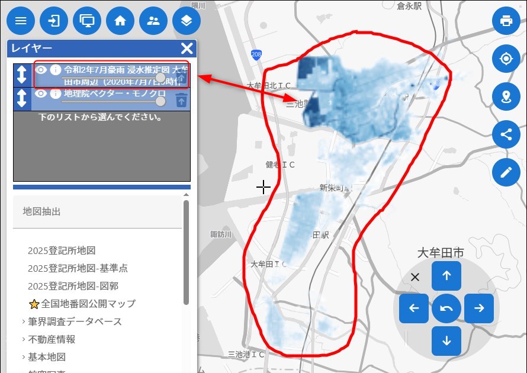Viewport: 527px width, 373px height.
Task: Click the print map button
Action: [506, 21]
